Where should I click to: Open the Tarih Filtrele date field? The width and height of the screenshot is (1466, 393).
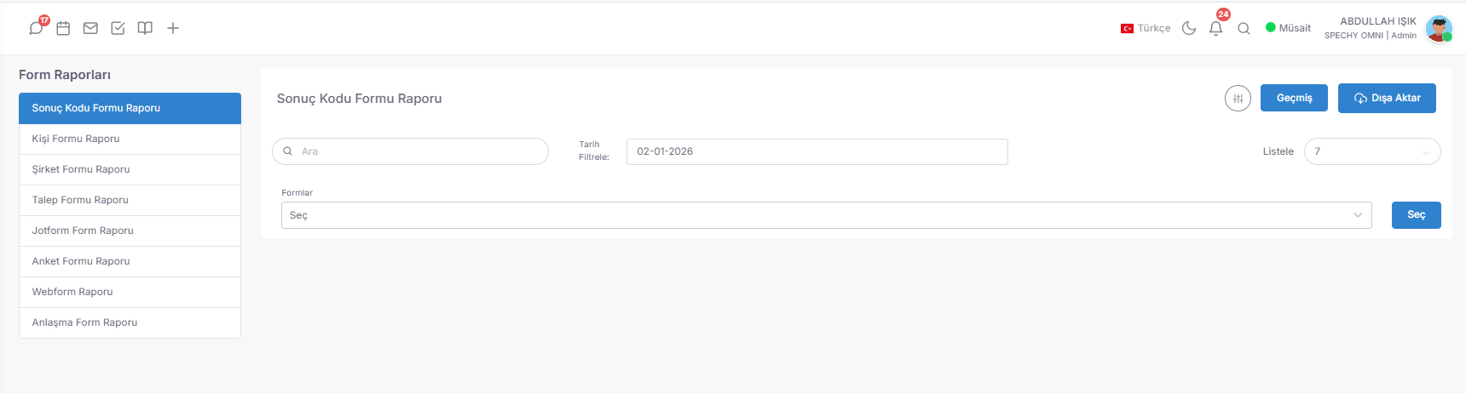(817, 151)
